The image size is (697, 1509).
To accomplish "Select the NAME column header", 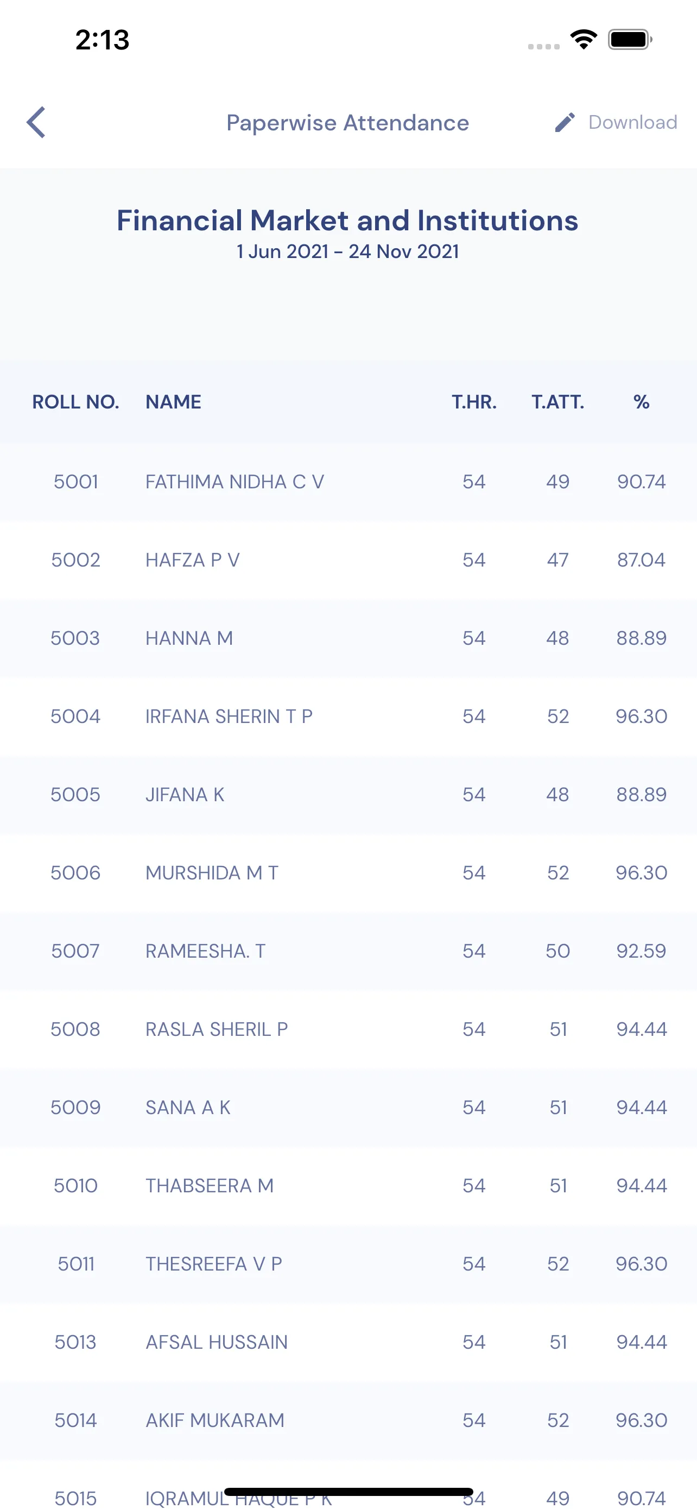I will pyautogui.click(x=173, y=402).
